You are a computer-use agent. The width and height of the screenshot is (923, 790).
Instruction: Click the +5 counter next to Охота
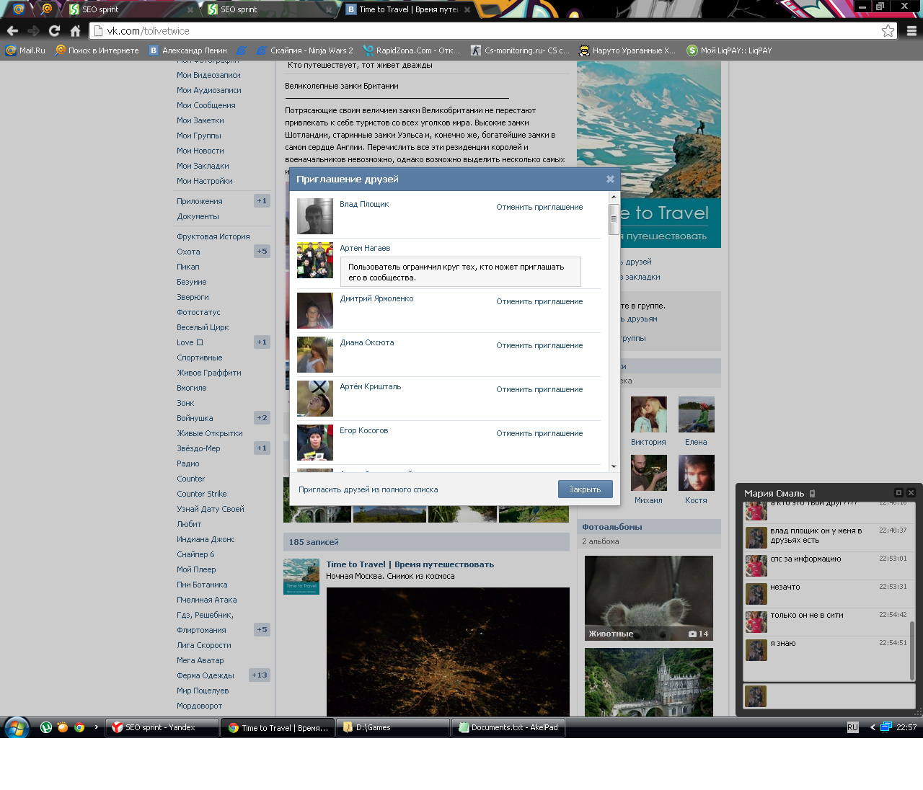(262, 252)
